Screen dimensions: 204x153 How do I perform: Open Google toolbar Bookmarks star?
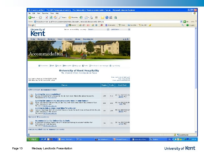pyautogui.click(x=110, y=25)
